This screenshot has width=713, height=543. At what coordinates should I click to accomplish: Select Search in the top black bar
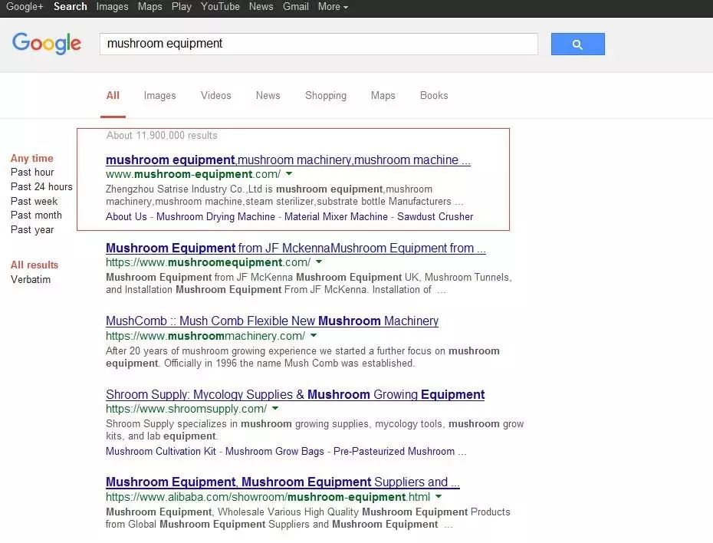pyautogui.click(x=70, y=6)
